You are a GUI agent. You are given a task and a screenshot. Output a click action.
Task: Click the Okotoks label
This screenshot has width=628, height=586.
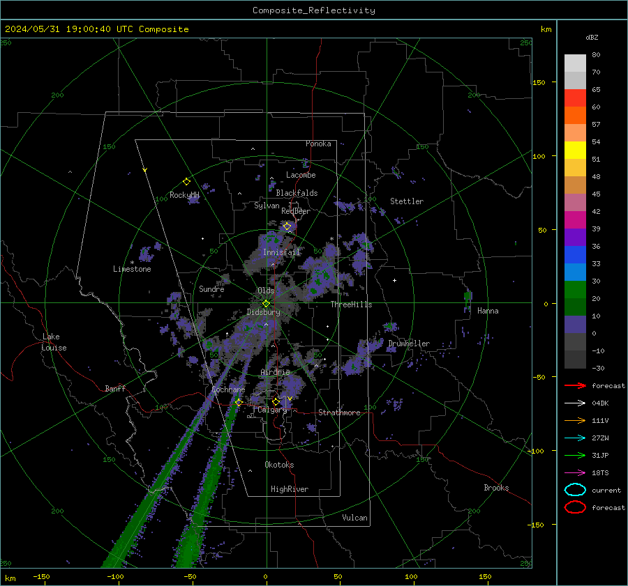point(279,465)
